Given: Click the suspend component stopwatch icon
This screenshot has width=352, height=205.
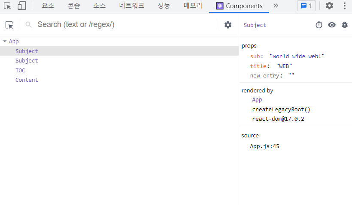Looking at the screenshot, I should click(319, 25).
